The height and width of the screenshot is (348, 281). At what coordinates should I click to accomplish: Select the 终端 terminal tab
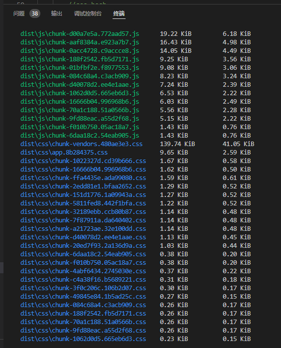point(119,13)
